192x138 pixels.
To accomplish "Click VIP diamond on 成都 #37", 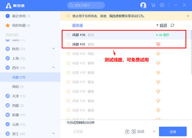I will [x=158, y=82].
